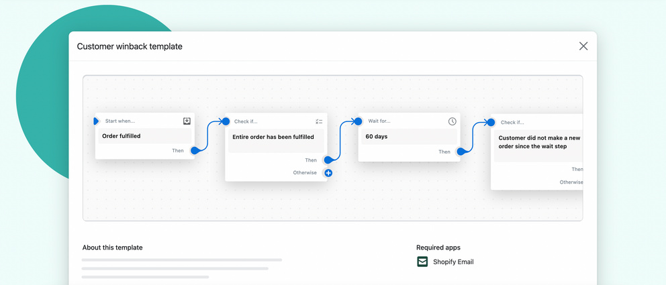Click checklist icon on Entire order fulfilled card
The width and height of the screenshot is (666, 285).
(319, 121)
